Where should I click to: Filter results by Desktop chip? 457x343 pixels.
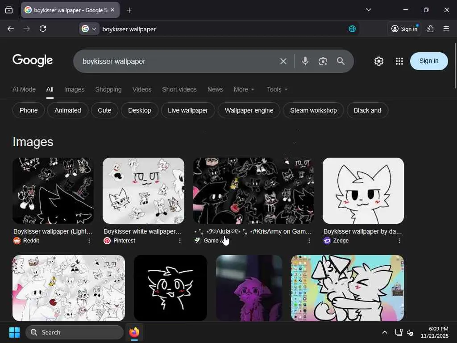tap(140, 111)
